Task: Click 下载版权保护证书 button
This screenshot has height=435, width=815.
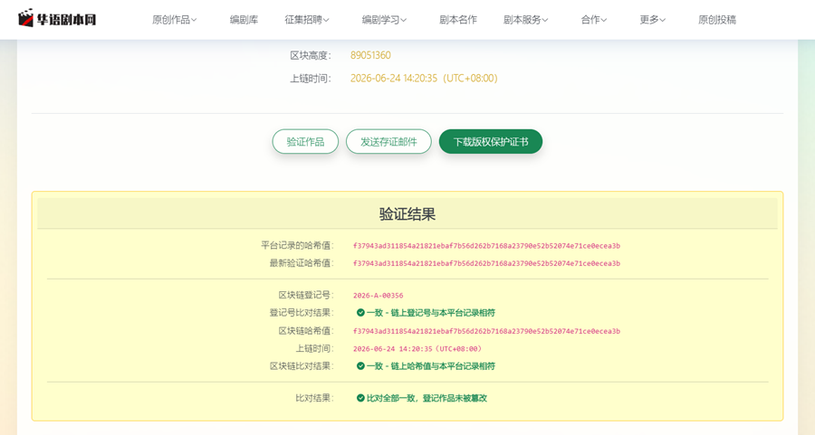Action: tap(491, 142)
